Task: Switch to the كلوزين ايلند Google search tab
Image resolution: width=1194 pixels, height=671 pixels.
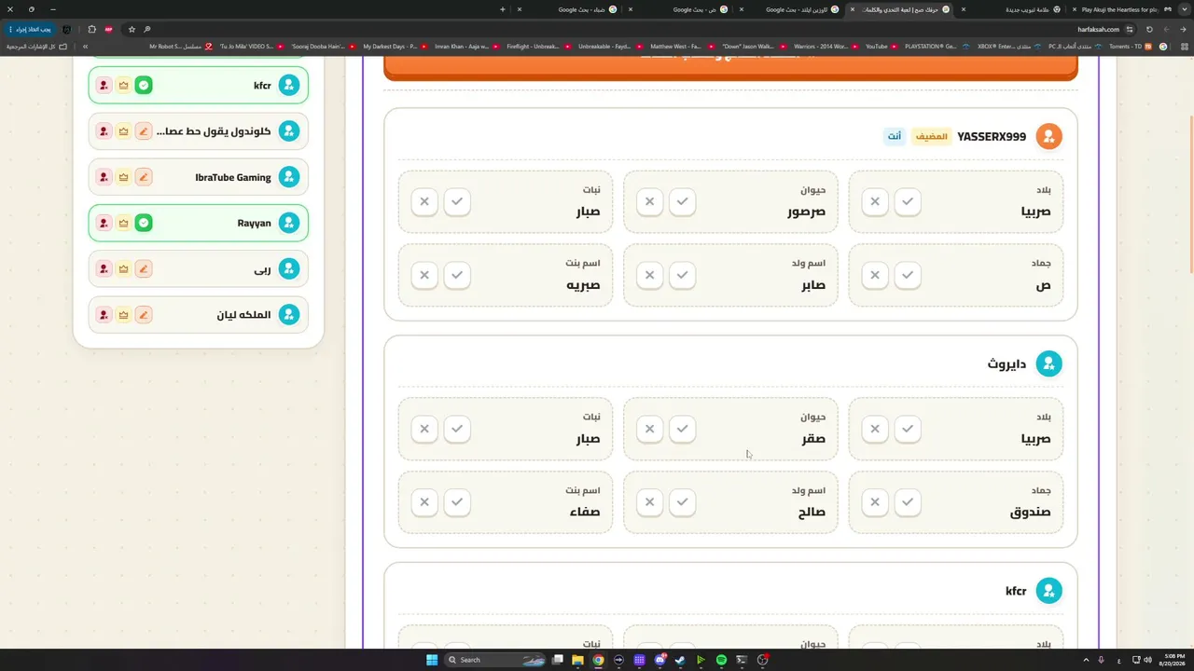Action: (x=798, y=9)
